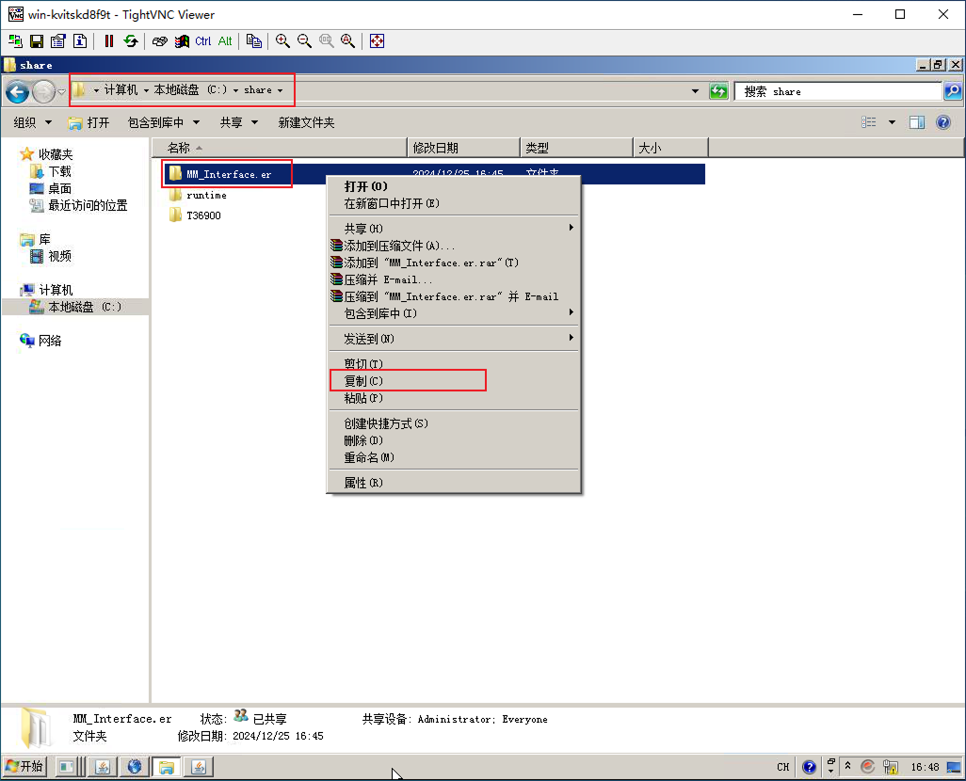Click the green refresh button by address bar
The height and width of the screenshot is (781, 966).
click(x=718, y=91)
